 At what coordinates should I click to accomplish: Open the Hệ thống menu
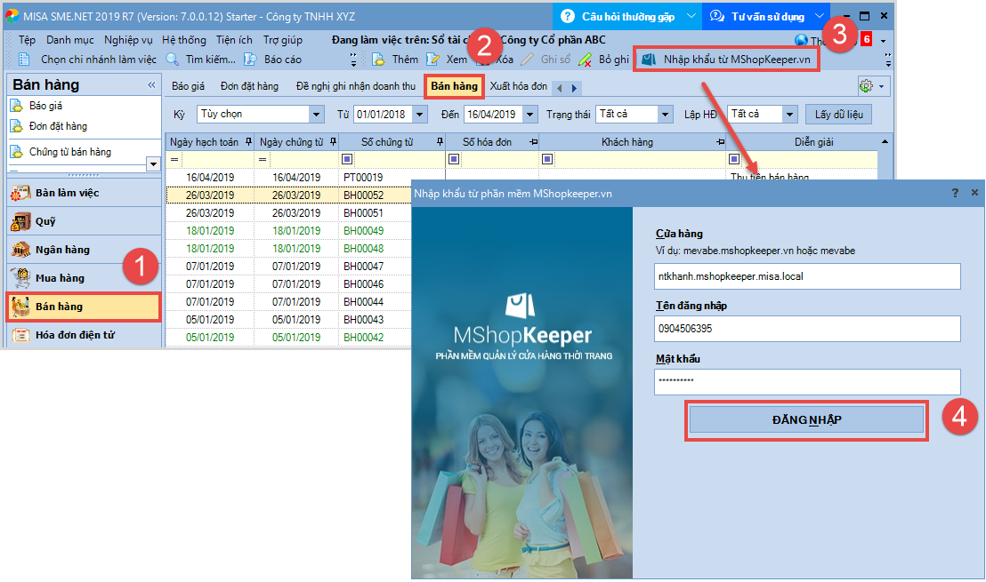pyautogui.click(x=183, y=40)
